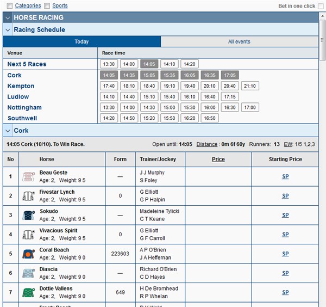326x307 pixels.
Task: Collapse the Racing Schedule section
Action: [8, 30]
